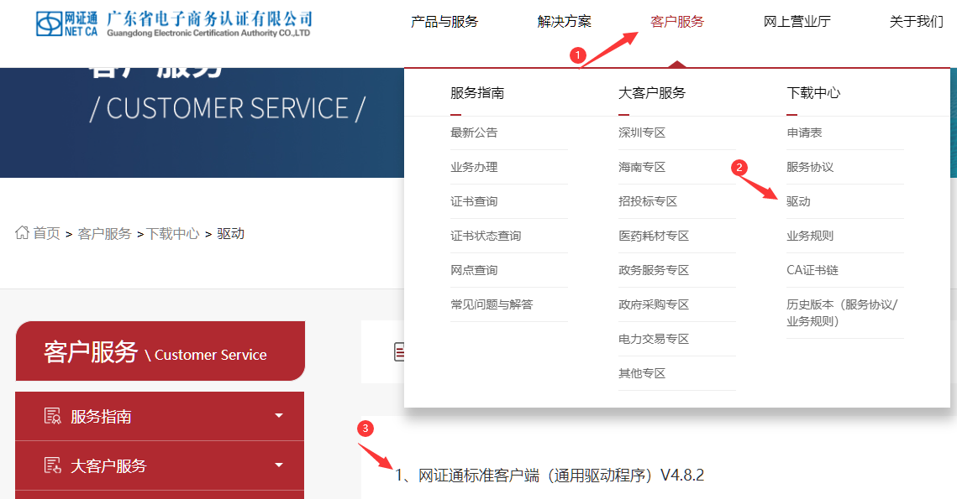The width and height of the screenshot is (957, 499).
Task: Click the 服务指南 sidebar document icon
Action: 52,416
